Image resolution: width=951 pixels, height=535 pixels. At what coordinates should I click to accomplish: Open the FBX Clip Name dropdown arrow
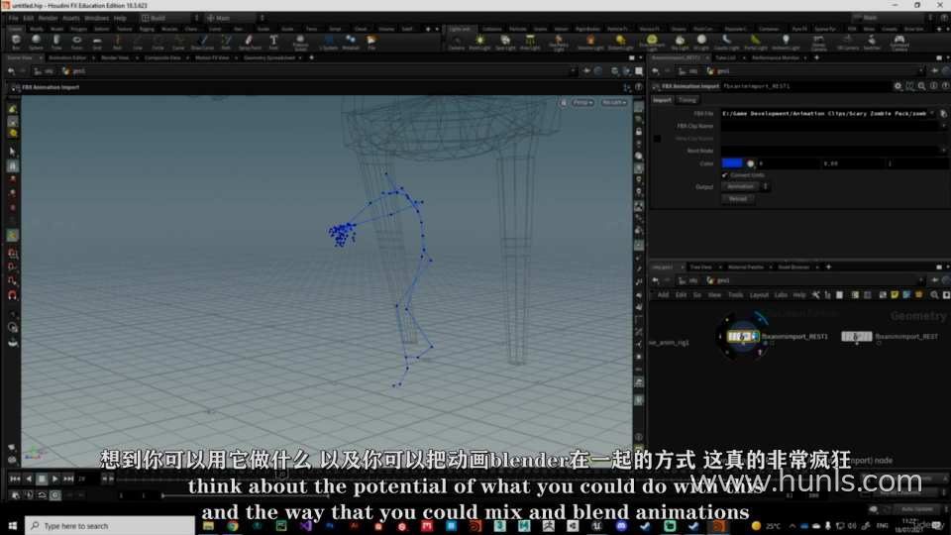(x=943, y=126)
